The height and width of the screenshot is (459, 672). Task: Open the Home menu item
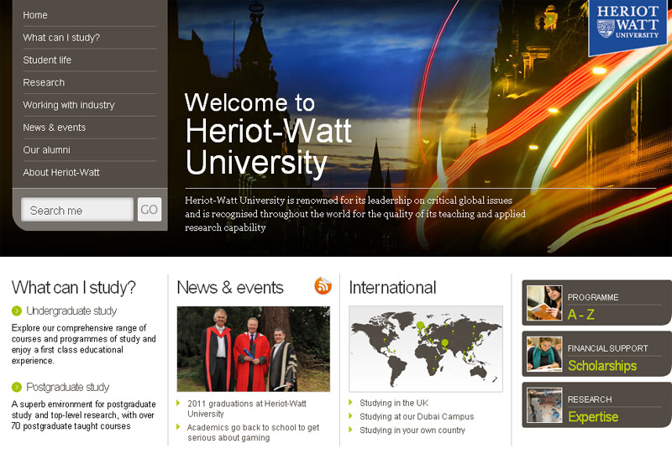coord(35,15)
